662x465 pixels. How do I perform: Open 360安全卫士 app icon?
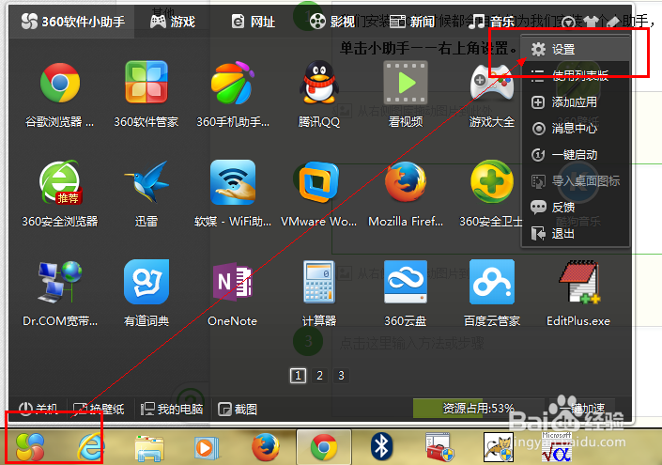(x=492, y=182)
